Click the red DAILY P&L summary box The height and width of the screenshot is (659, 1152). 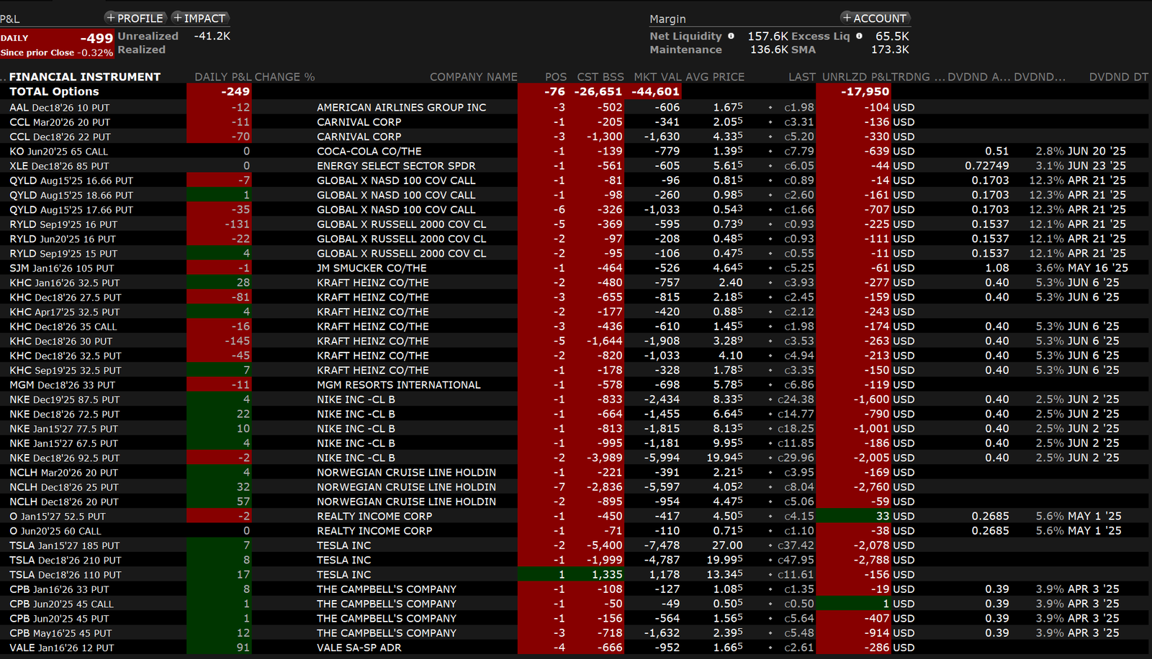tap(57, 44)
